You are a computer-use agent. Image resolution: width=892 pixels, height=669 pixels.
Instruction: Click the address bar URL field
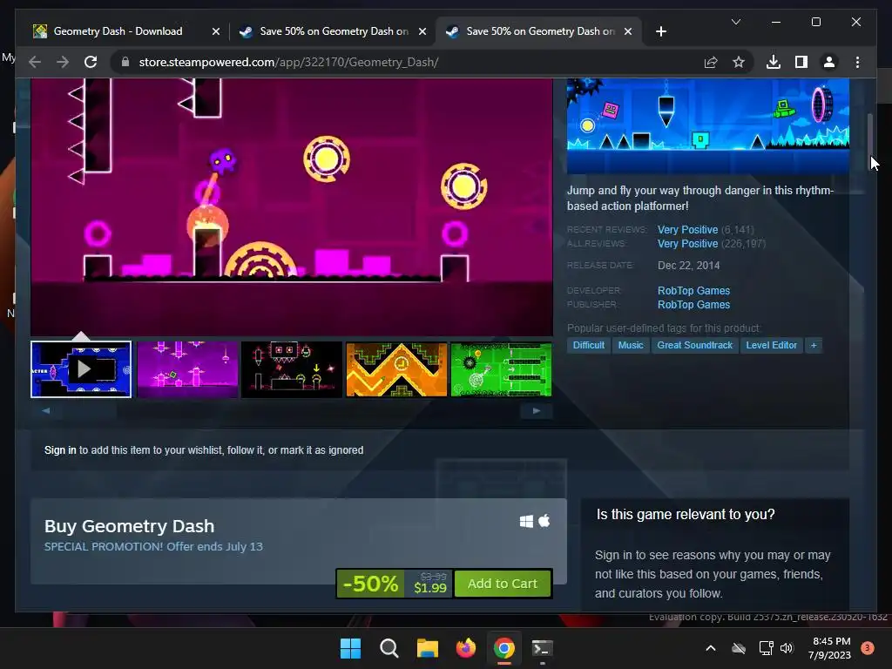coord(409,62)
